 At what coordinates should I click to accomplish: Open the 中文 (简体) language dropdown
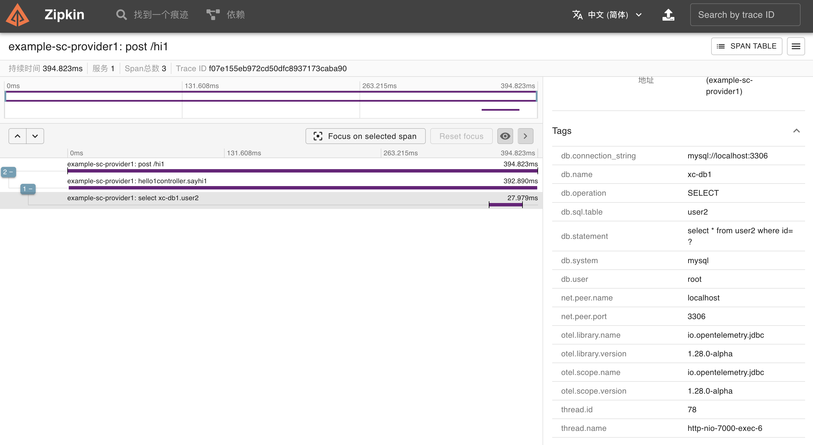[x=607, y=14]
